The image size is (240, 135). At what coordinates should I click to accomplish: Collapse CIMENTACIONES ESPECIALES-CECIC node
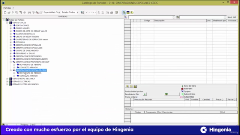(x=10, y=70)
